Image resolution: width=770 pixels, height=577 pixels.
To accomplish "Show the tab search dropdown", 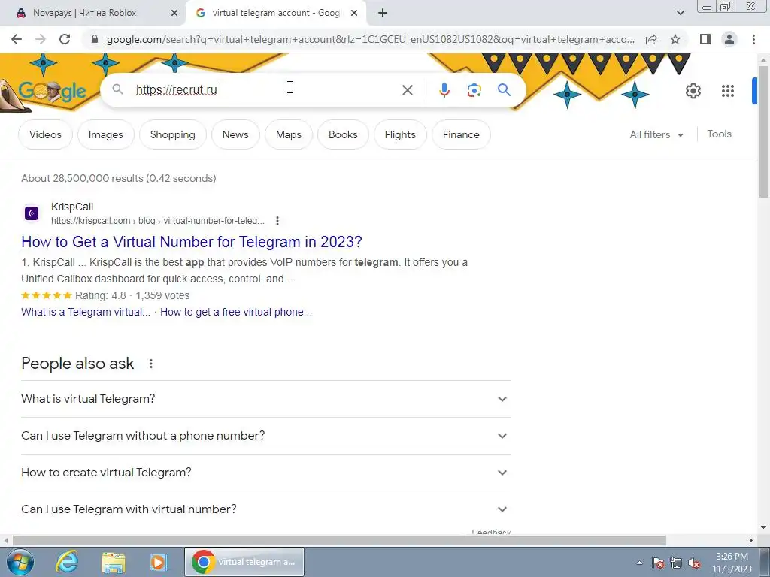I will click(x=680, y=14).
